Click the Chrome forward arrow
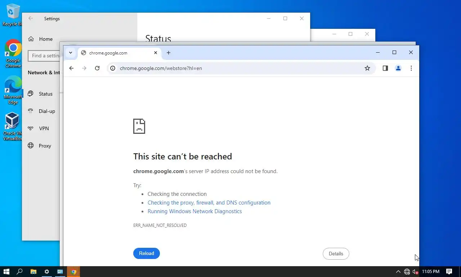 (x=84, y=68)
